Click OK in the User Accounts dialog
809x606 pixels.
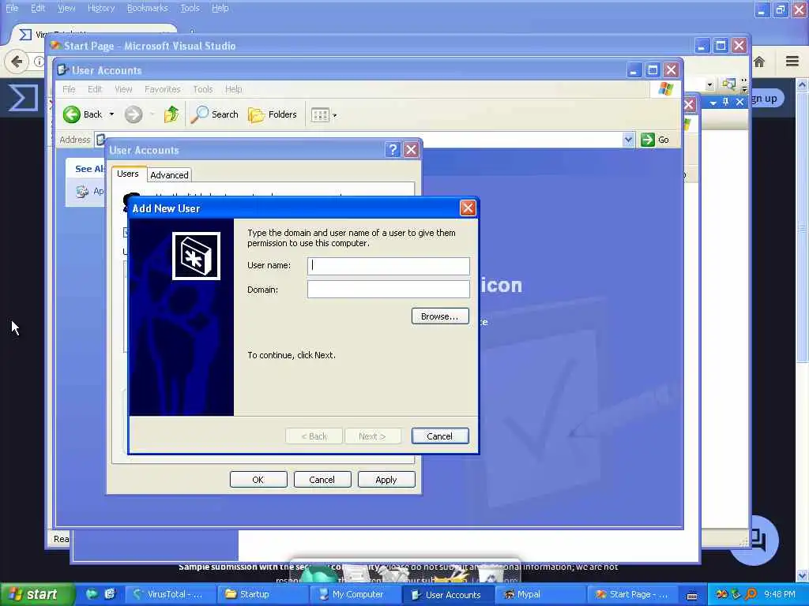pyautogui.click(x=258, y=479)
